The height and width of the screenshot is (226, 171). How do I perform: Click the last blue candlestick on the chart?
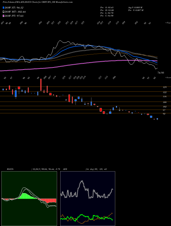pyautogui.click(x=157, y=119)
